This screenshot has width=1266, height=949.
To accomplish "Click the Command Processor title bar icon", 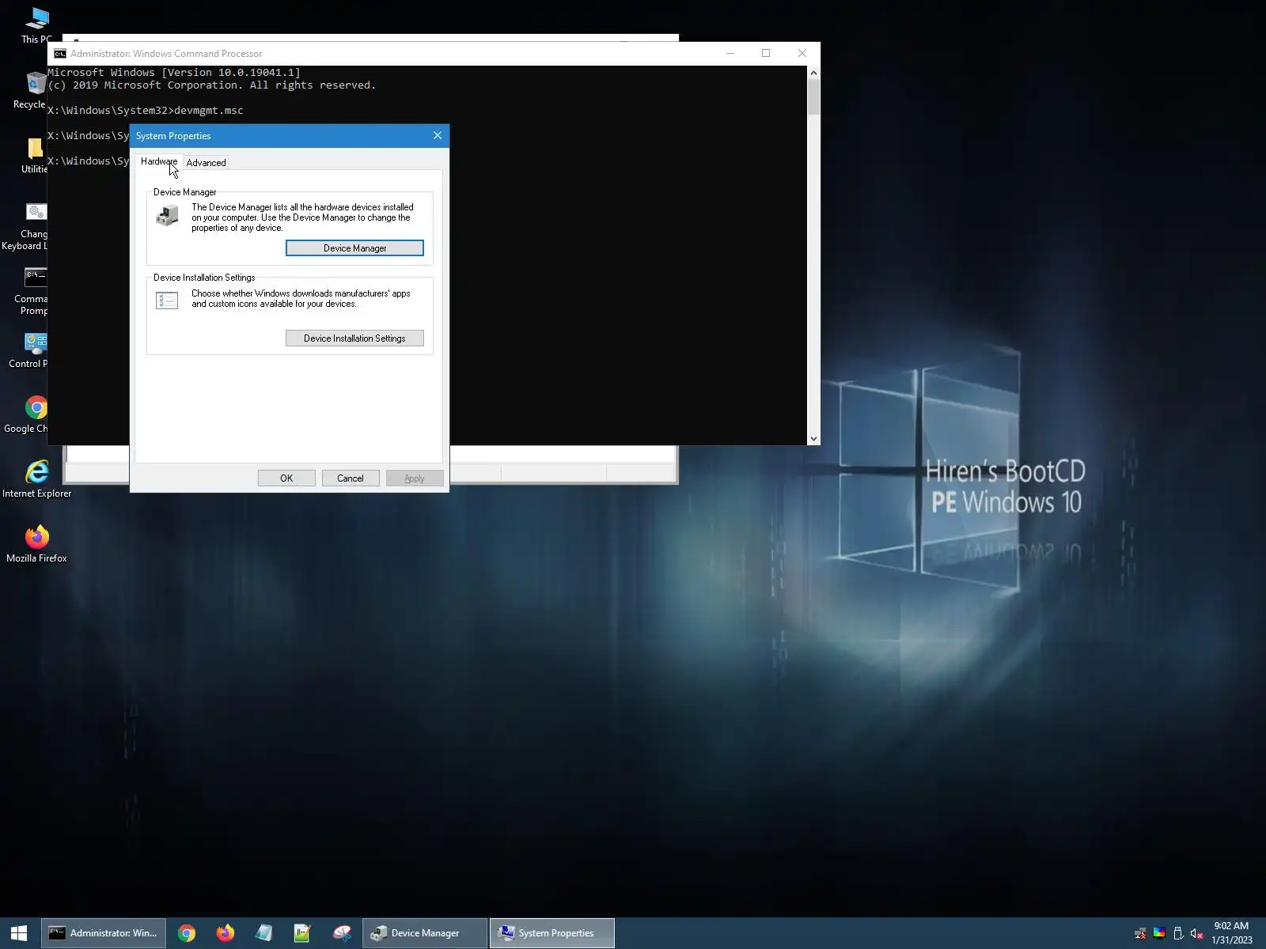I will (60, 54).
